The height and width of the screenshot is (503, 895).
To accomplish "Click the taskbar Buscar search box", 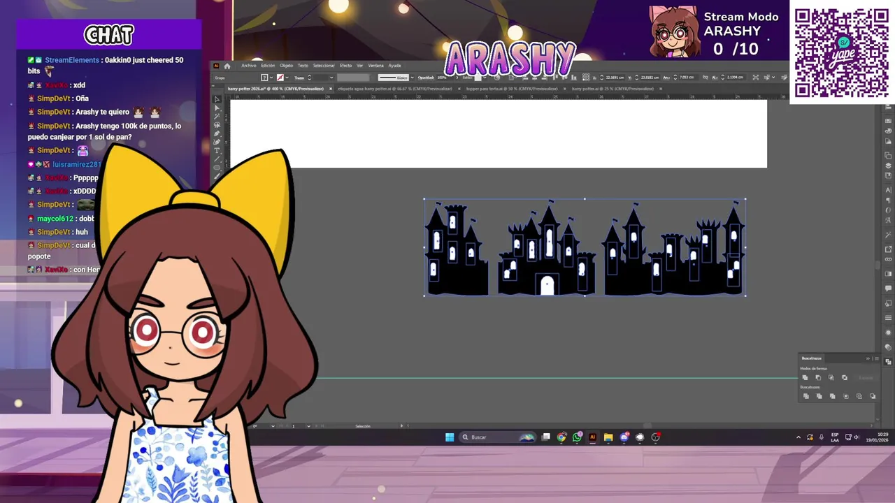I will pyautogui.click(x=496, y=437).
